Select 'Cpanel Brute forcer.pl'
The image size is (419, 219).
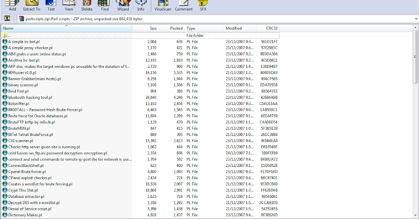[27, 172]
